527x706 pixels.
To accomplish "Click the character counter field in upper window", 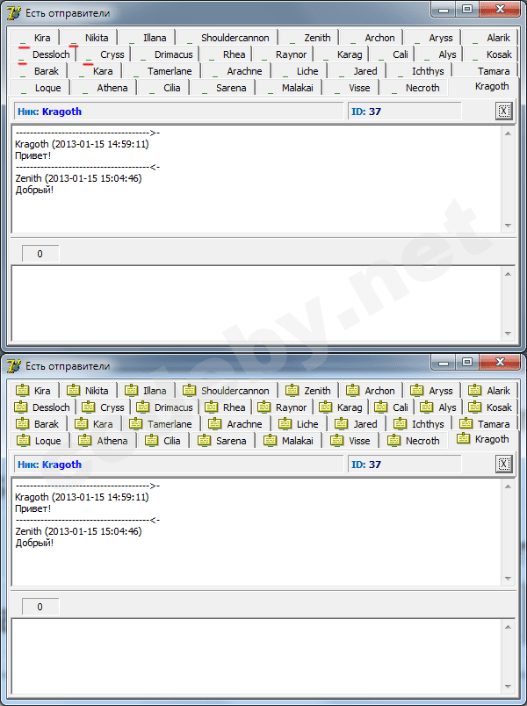I will (40, 254).
